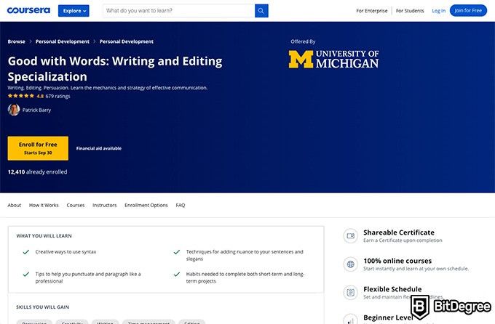
Task: Click the University of Michigan logo
Action: (x=333, y=59)
